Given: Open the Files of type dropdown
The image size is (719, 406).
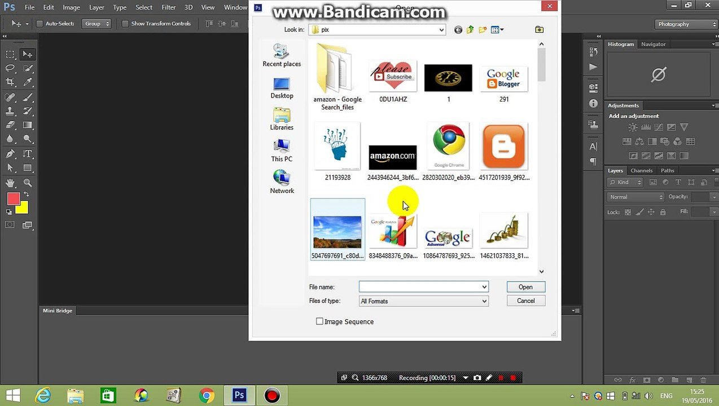Looking at the screenshot, I should tap(423, 301).
